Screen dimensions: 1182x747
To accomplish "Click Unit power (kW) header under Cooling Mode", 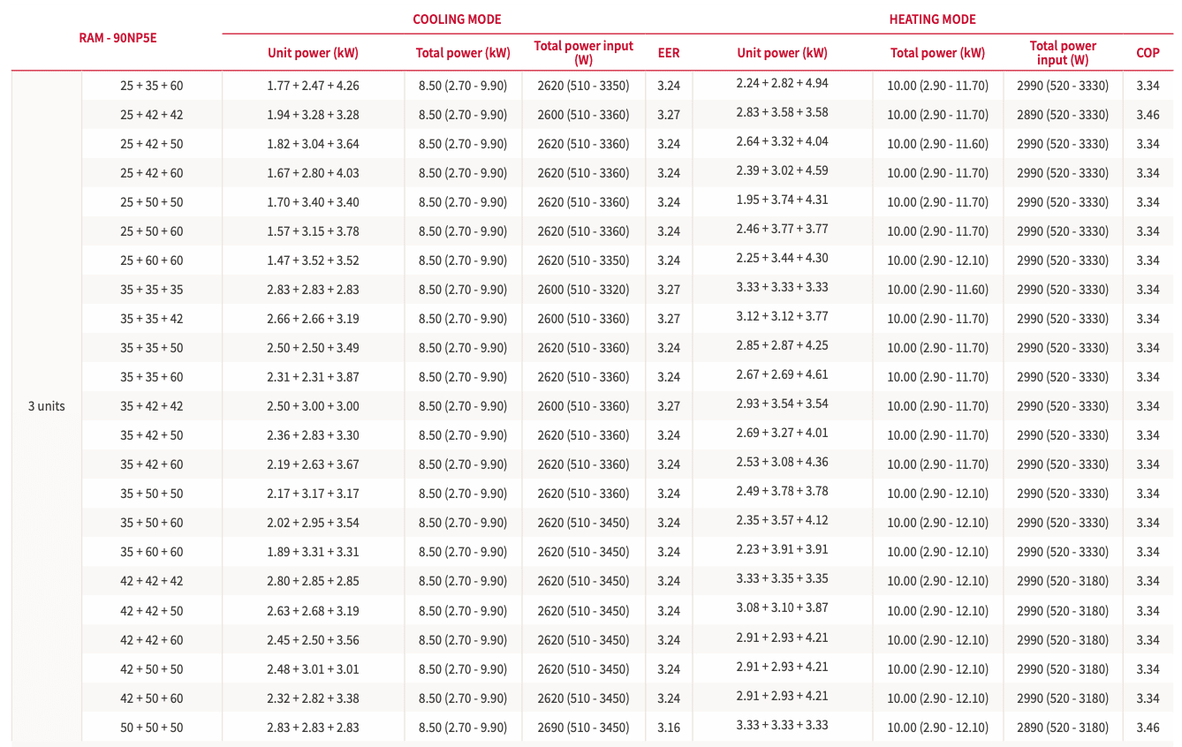I will click(x=313, y=53).
